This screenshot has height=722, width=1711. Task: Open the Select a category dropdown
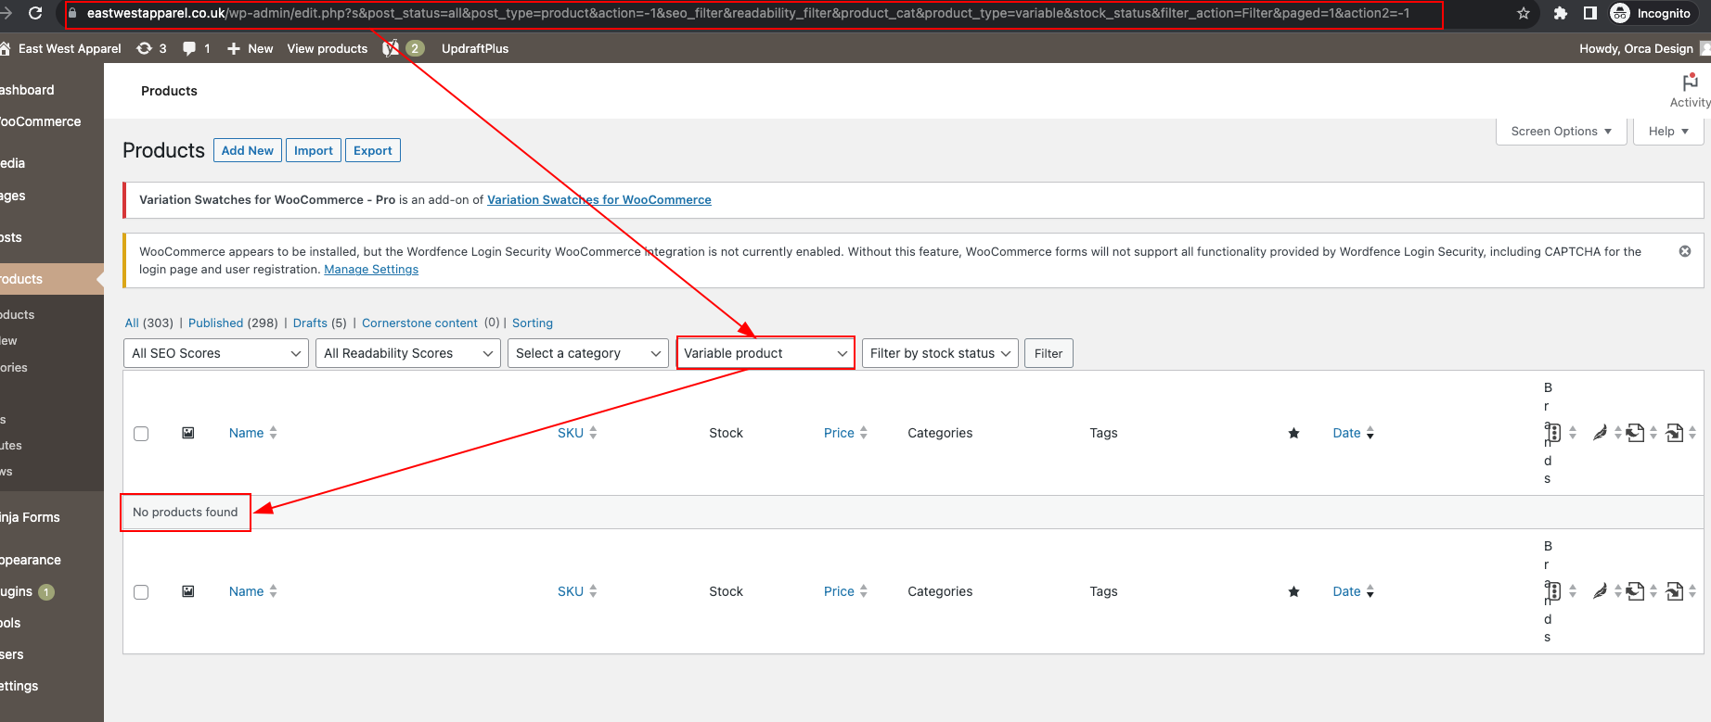pyautogui.click(x=588, y=353)
